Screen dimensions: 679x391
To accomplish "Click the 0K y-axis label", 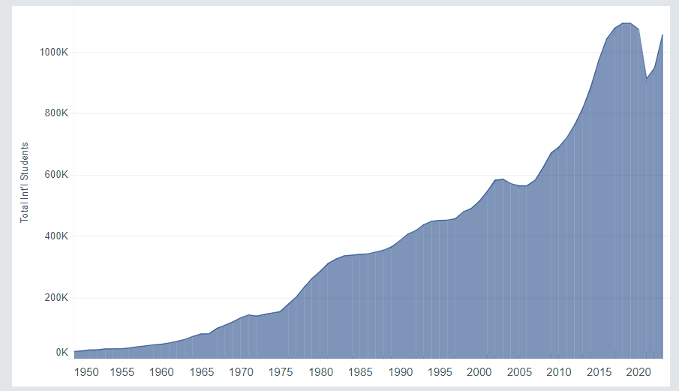I will (x=62, y=353).
